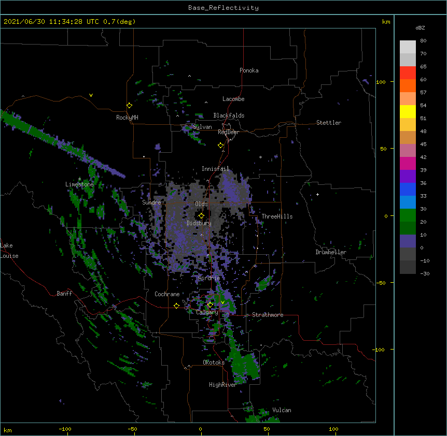Click the yellow diamond marker beside RockyMH
Viewport: 447px width, 436px height.
[x=129, y=106]
